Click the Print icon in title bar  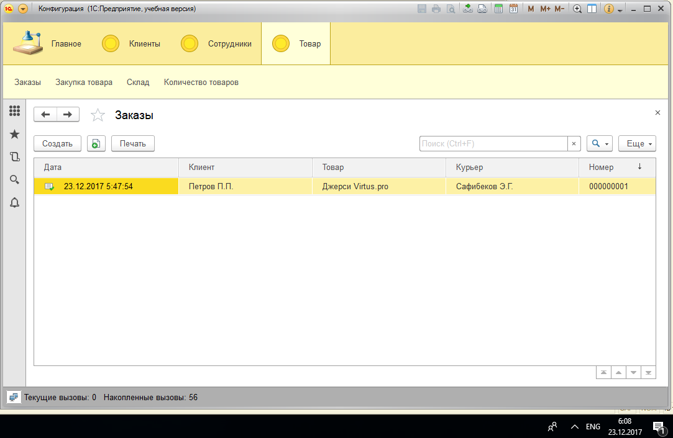436,9
